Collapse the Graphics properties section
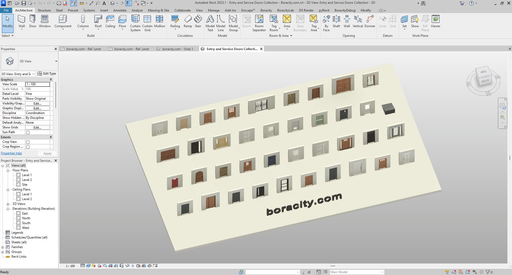This screenshot has width=512, height=275. click(x=51, y=80)
